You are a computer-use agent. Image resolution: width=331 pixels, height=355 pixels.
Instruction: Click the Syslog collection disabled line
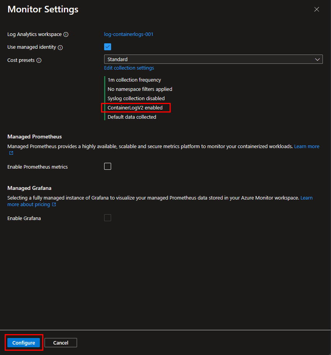(136, 99)
